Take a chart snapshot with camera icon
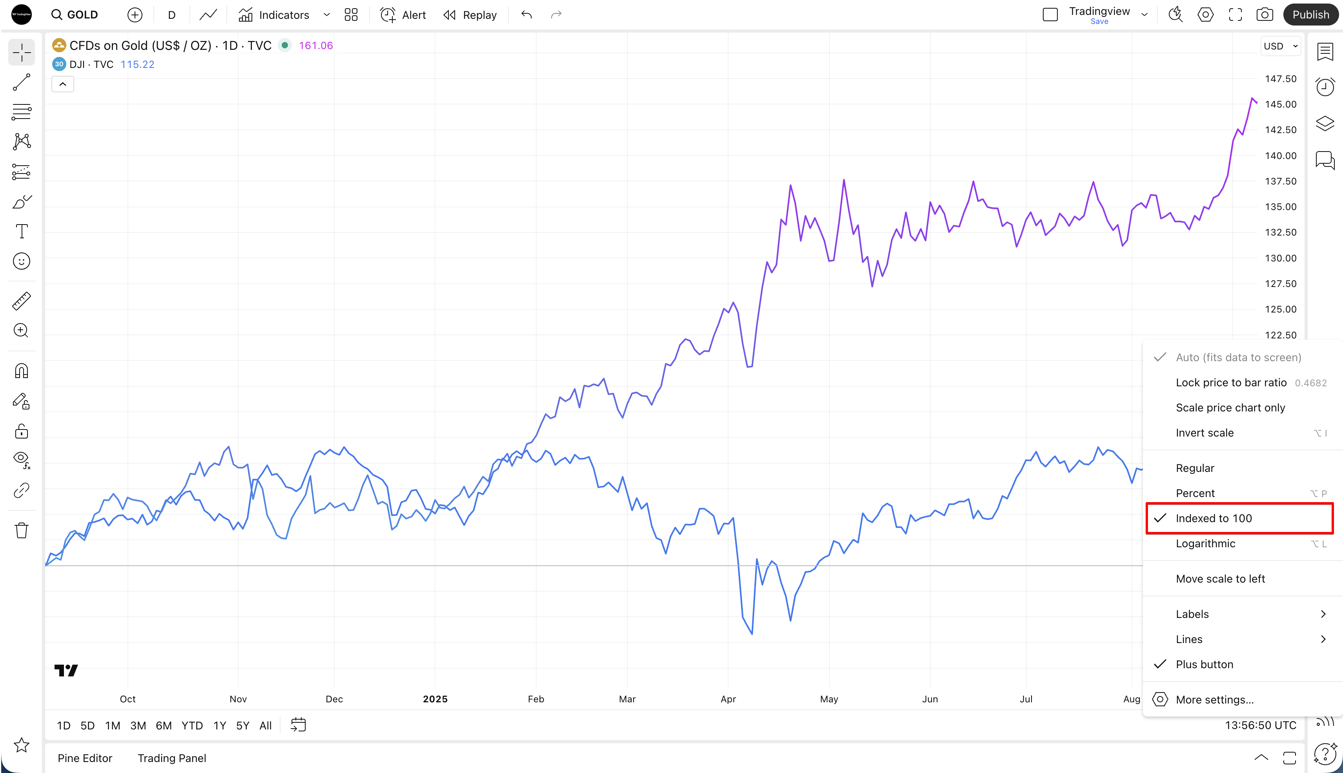1343x773 pixels. pos(1265,15)
